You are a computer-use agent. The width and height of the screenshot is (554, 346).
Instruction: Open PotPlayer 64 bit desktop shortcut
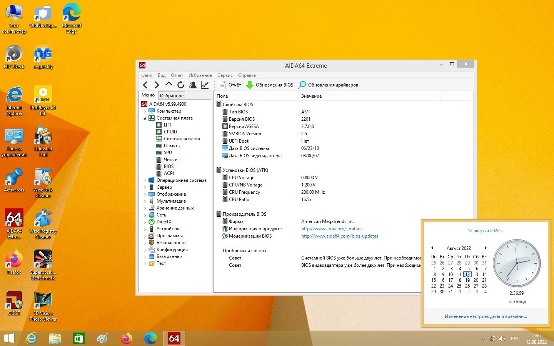[43, 100]
